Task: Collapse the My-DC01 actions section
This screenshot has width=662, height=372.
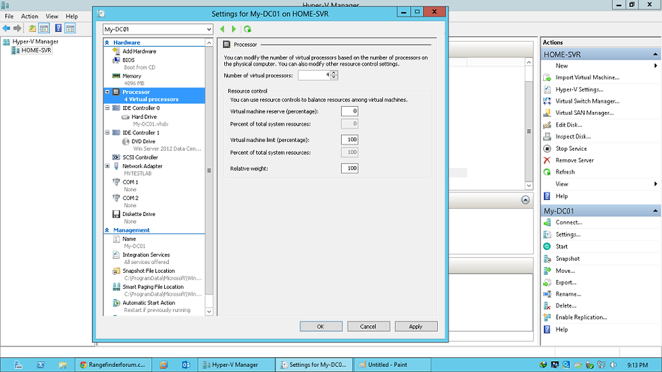Action: pyautogui.click(x=655, y=211)
